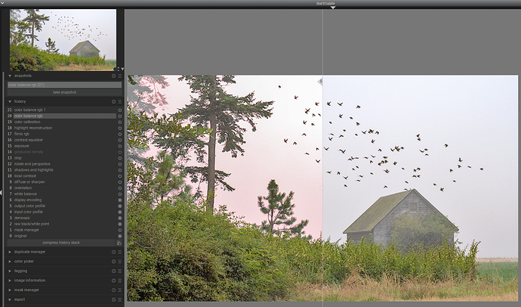Click always-on icon for raw black/white point
Screen dimensions: 521x307
click(119, 224)
